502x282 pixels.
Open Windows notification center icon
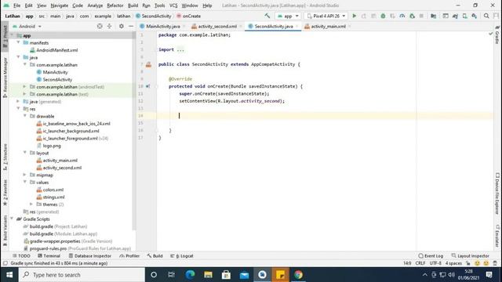489,275
